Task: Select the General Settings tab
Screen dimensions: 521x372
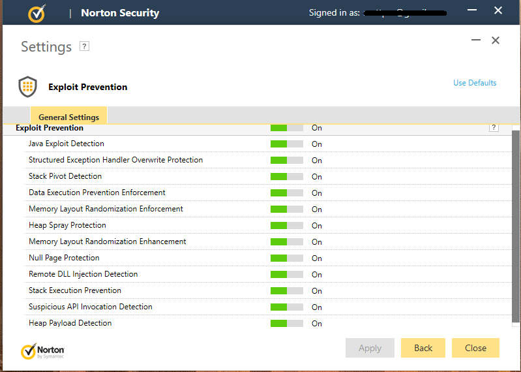Action: pyautogui.click(x=68, y=117)
